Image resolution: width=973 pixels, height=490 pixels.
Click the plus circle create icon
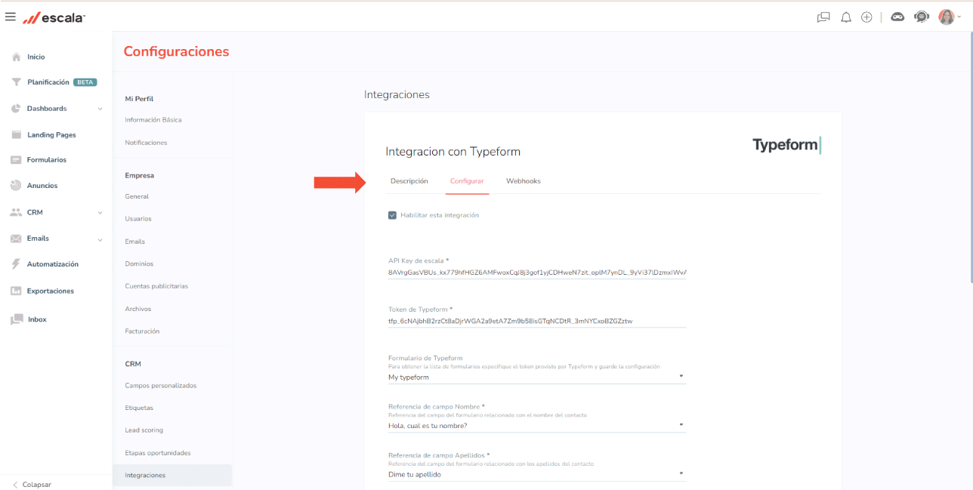(x=866, y=17)
